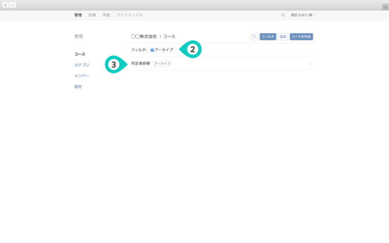389x243 pixels.
Task: Uncheck the アーカイブ filter checkbox
Action: coord(152,50)
